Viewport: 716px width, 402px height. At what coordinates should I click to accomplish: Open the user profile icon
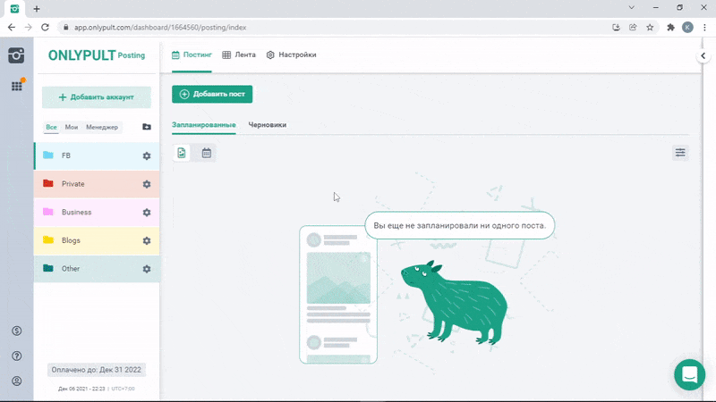pyautogui.click(x=16, y=381)
